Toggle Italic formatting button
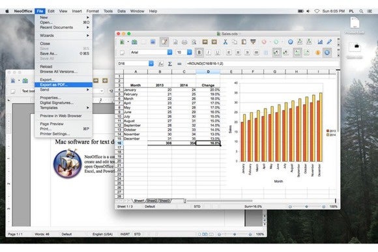378x252 pixels. (209, 52)
